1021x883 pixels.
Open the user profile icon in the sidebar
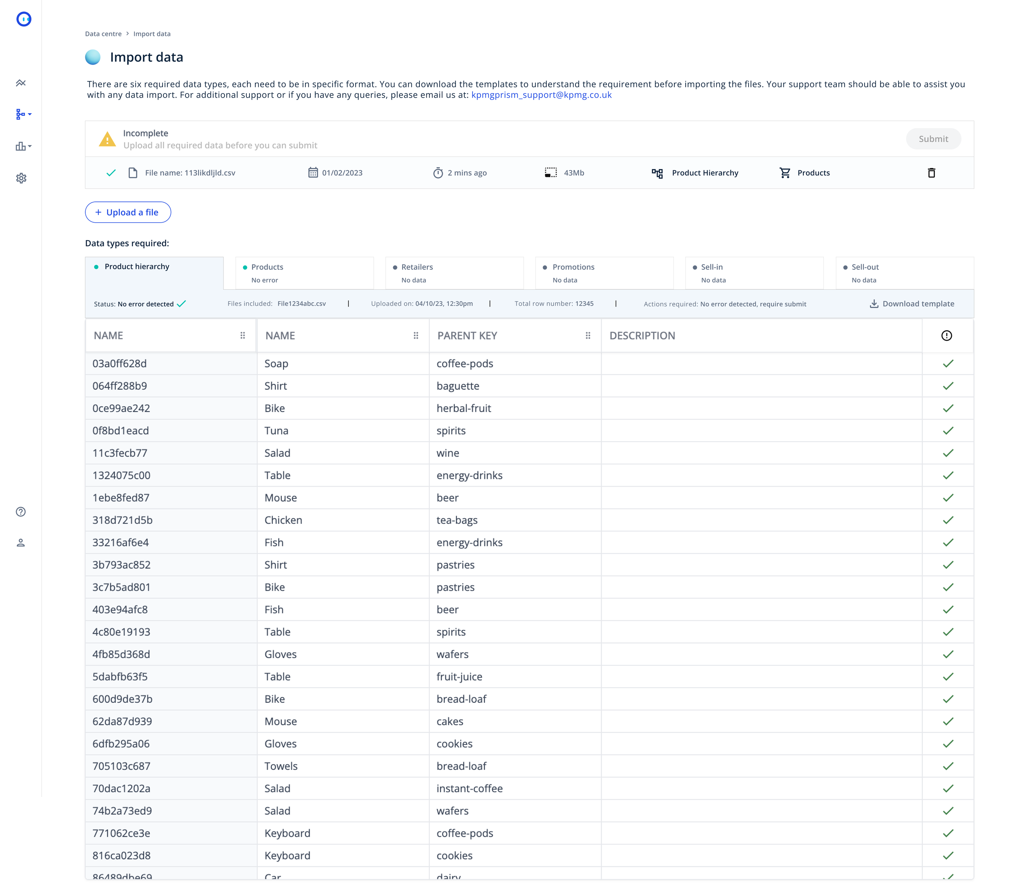point(21,543)
